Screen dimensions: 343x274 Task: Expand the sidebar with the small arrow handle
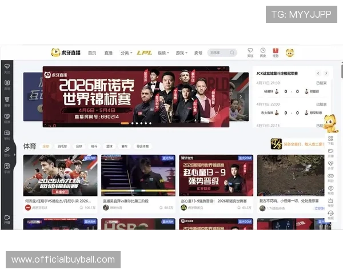pyautogui.click(x=15, y=155)
